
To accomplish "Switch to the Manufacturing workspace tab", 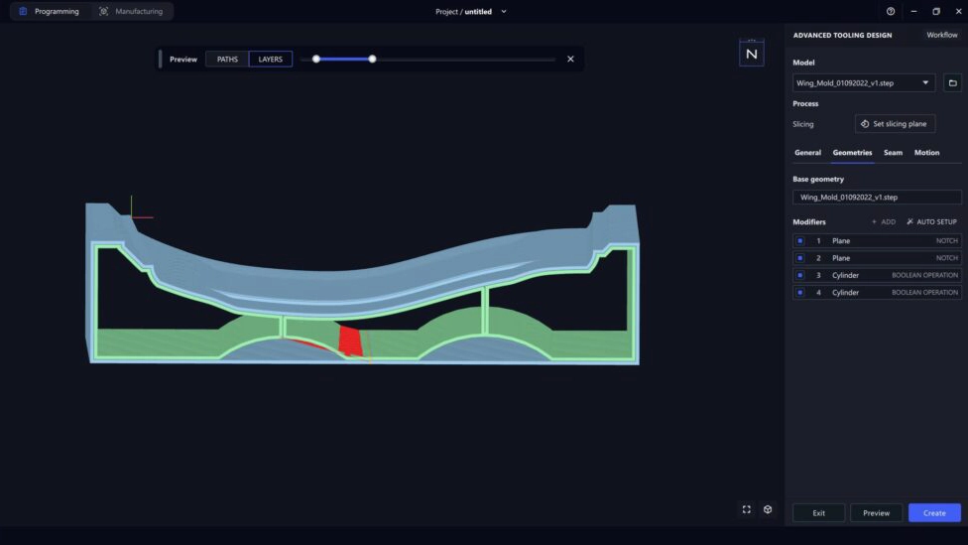I will click(x=131, y=11).
